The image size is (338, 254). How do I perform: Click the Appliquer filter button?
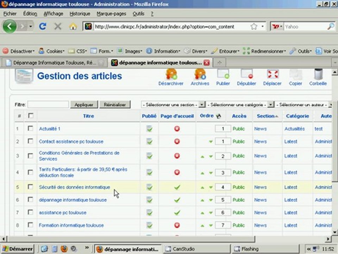84,105
